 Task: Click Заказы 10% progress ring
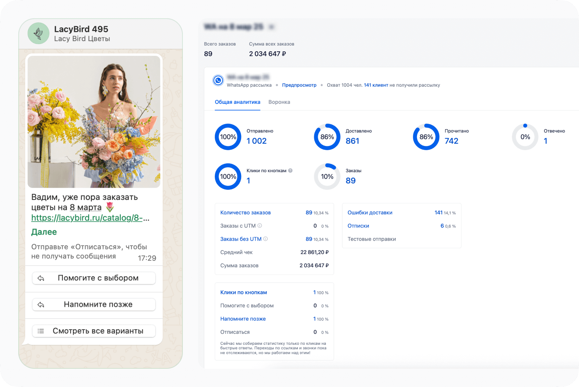327,176
